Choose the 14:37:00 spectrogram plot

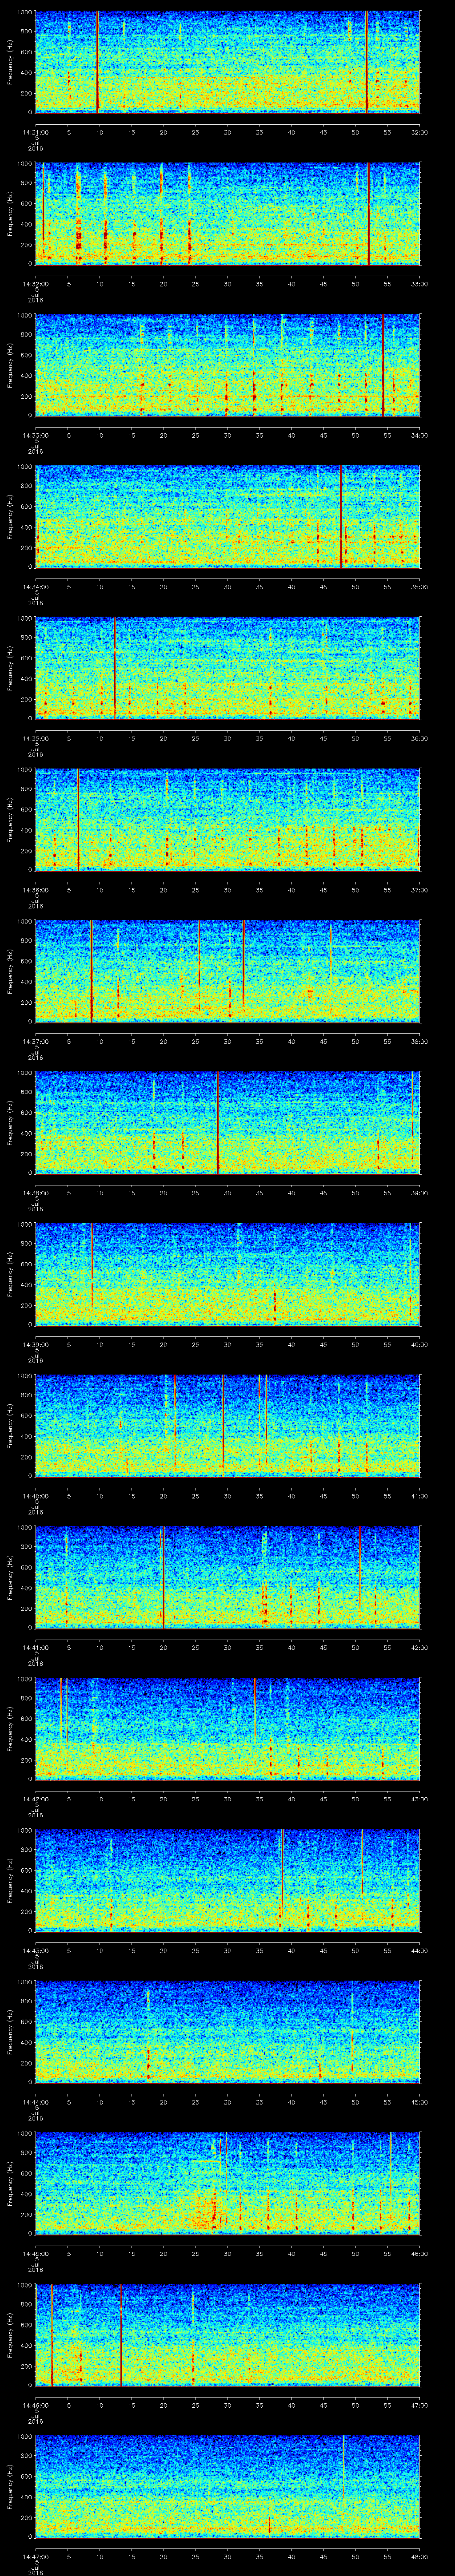point(228,971)
